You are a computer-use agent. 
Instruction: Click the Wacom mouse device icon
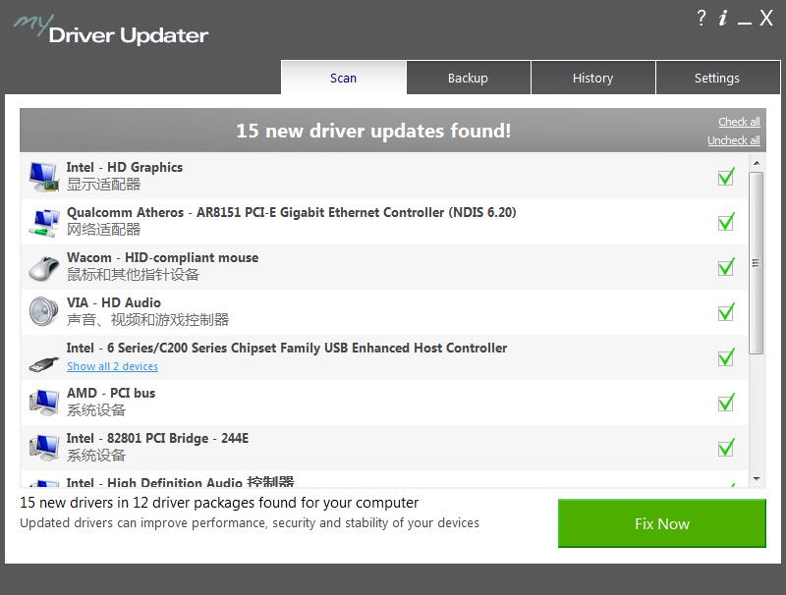coord(43,267)
